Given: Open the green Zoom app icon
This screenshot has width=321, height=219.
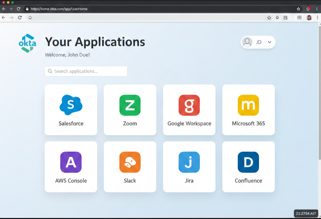Looking at the screenshot, I should click(130, 105).
